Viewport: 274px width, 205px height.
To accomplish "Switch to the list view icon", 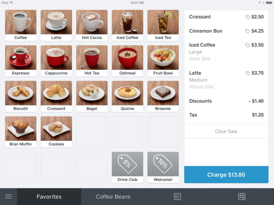I will point(177,196).
